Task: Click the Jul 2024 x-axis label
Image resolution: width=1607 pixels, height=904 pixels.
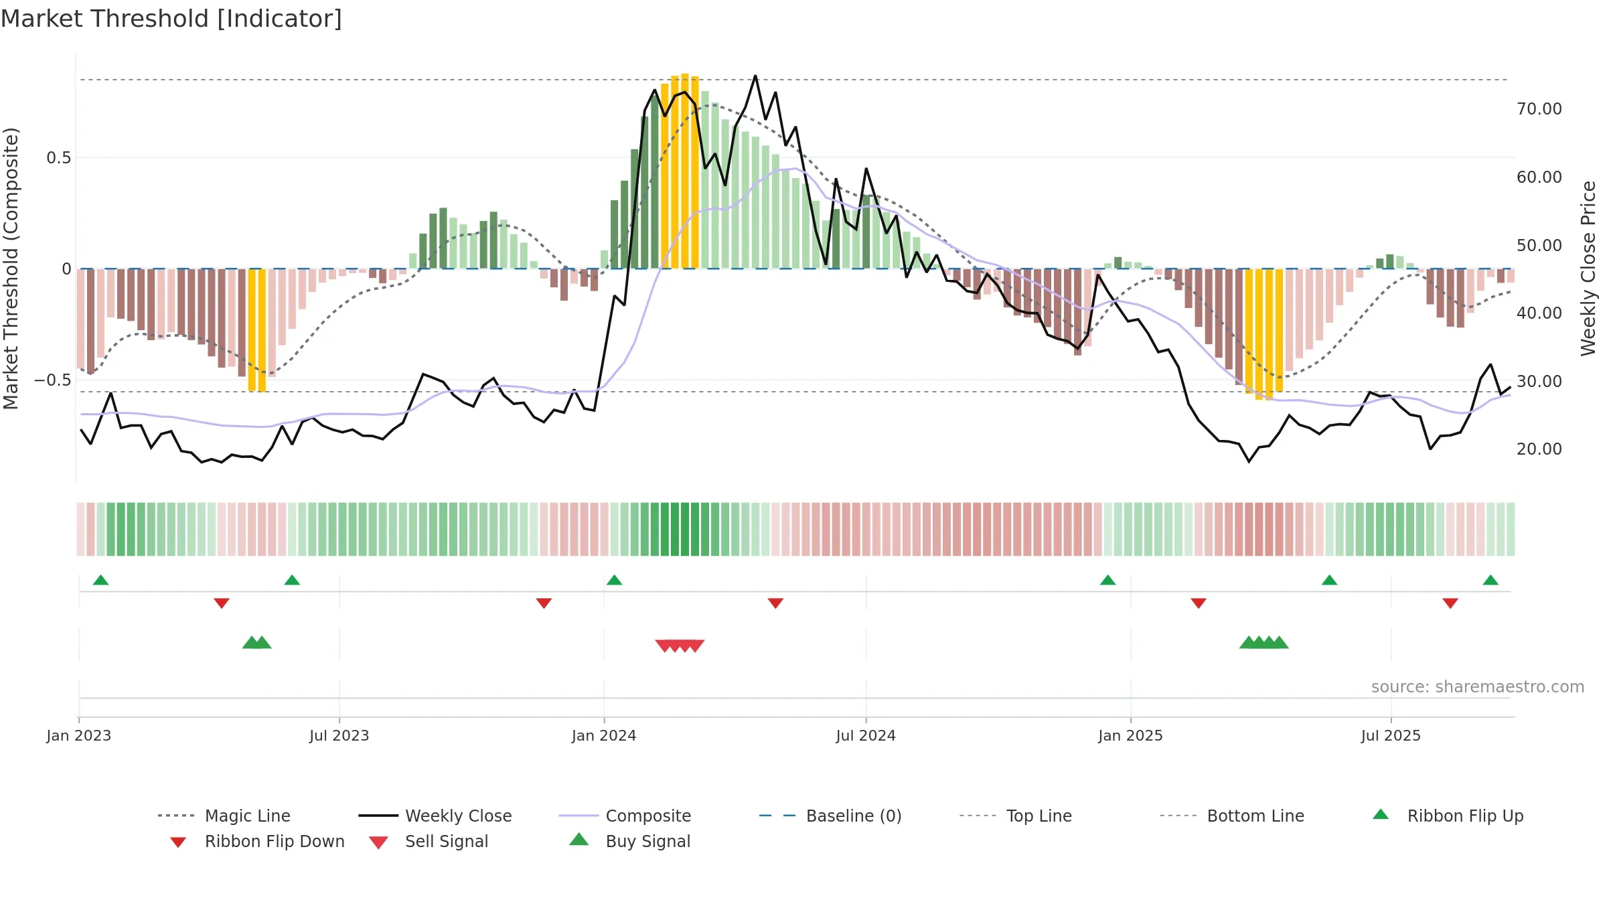Action: [x=866, y=735]
